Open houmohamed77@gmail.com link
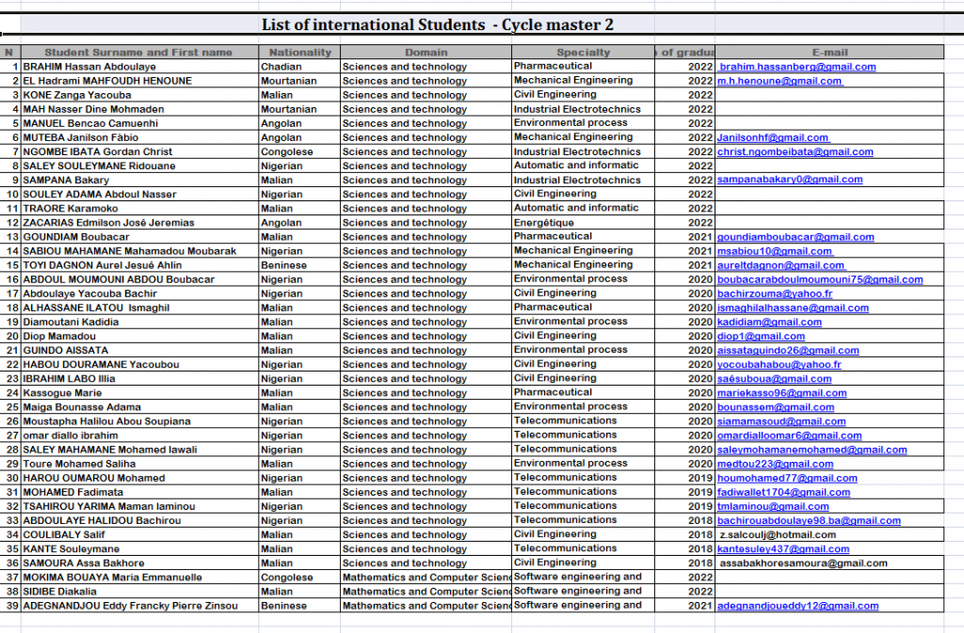964x633 pixels. point(787,479)
